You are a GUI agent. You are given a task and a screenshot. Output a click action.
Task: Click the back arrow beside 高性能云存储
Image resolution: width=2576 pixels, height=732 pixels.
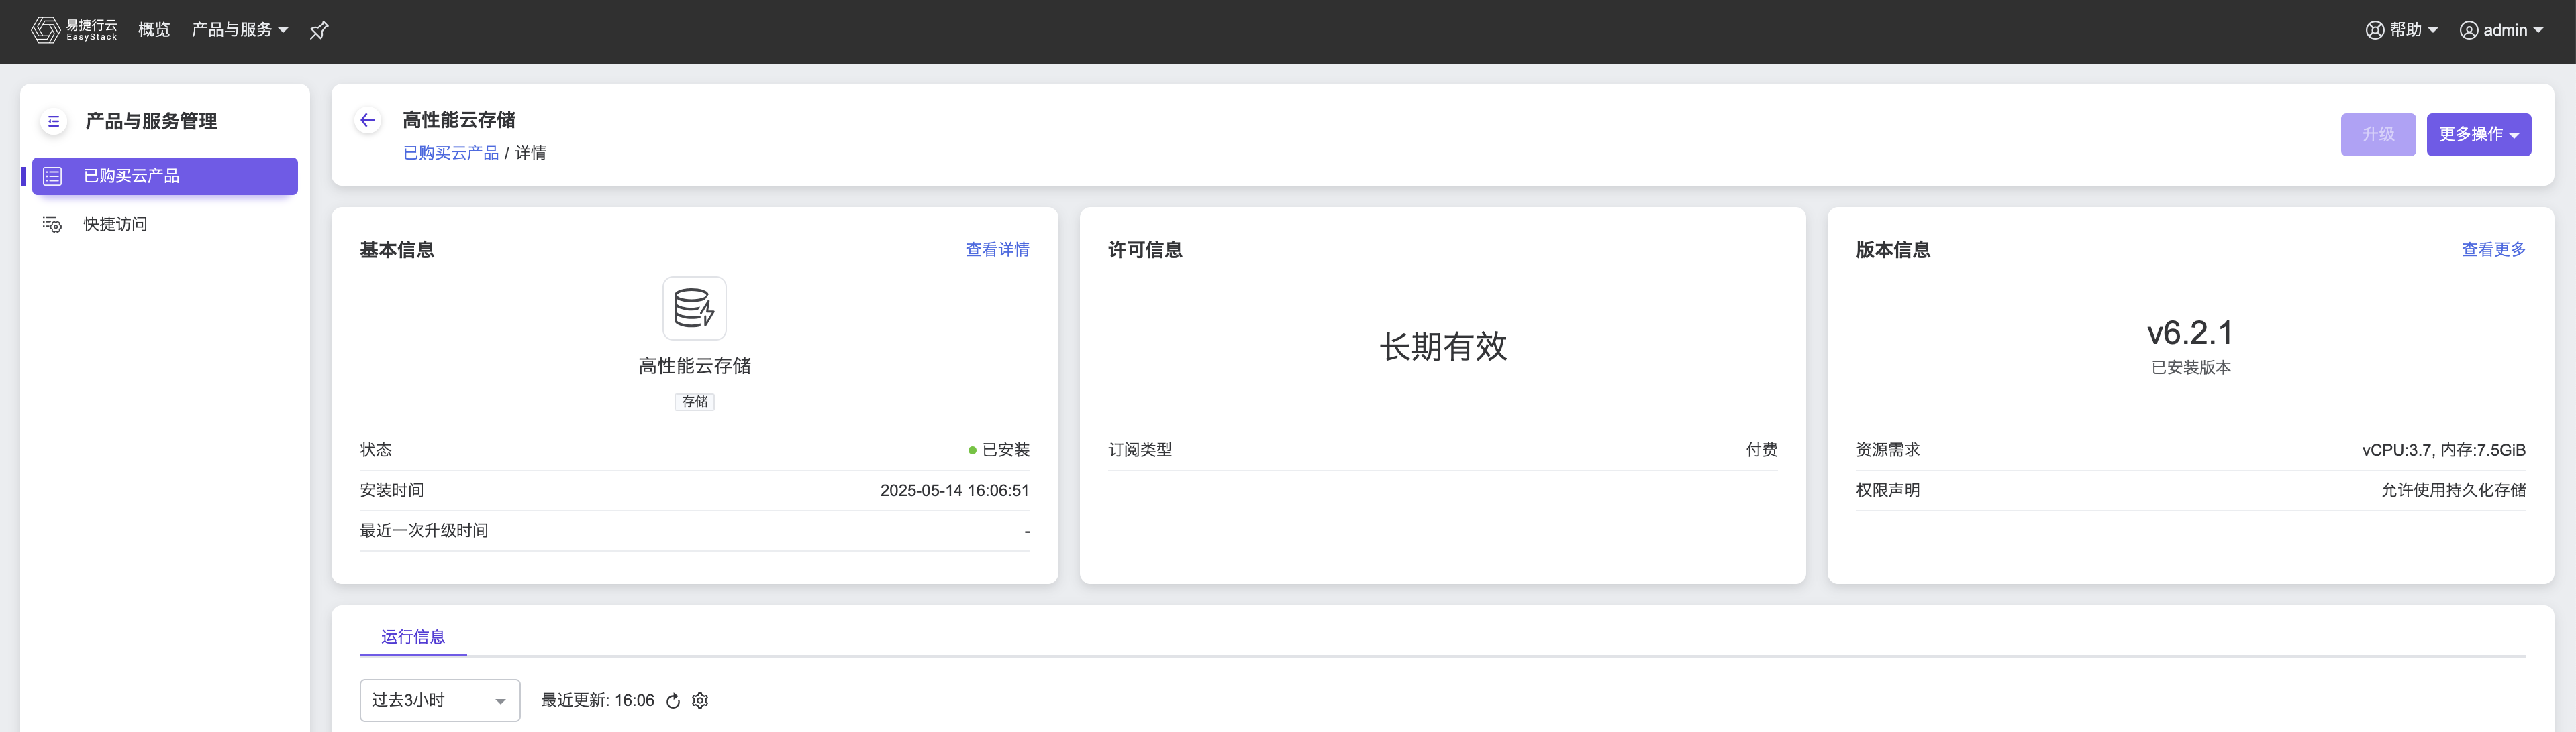[x=368, y=121]
